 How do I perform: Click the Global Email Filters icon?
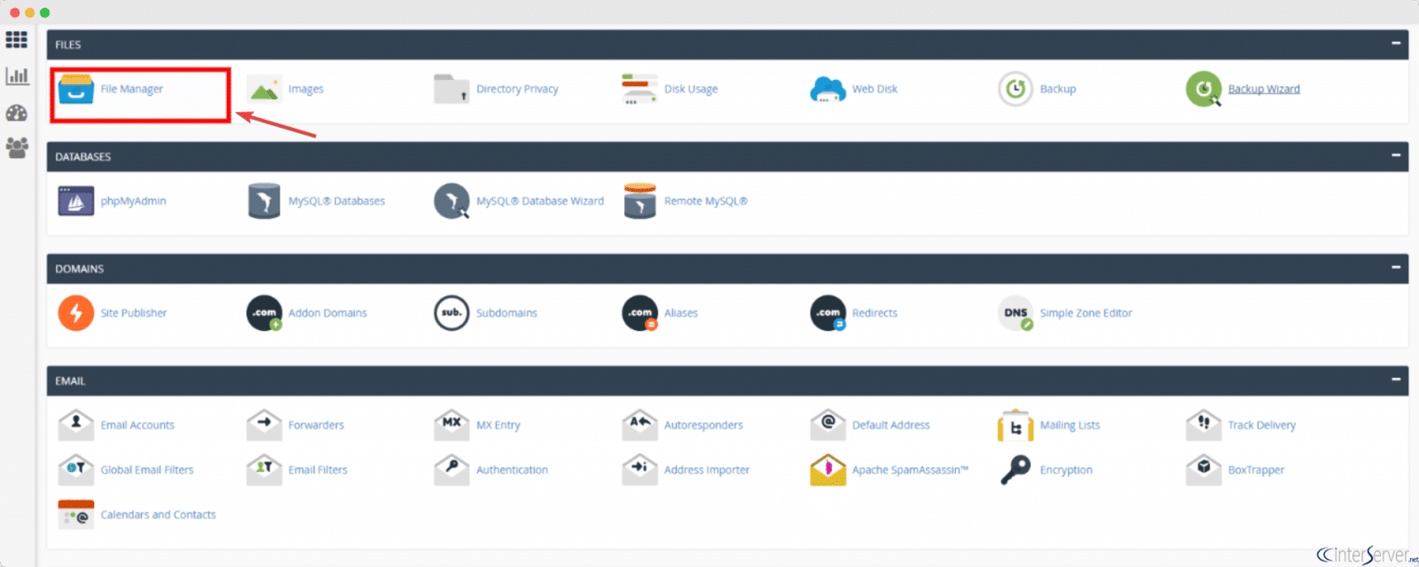pos(75,469)
